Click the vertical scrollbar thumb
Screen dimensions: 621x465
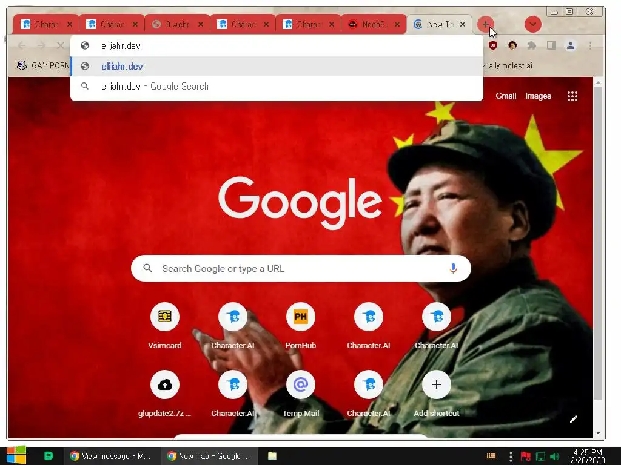point(598,243)
